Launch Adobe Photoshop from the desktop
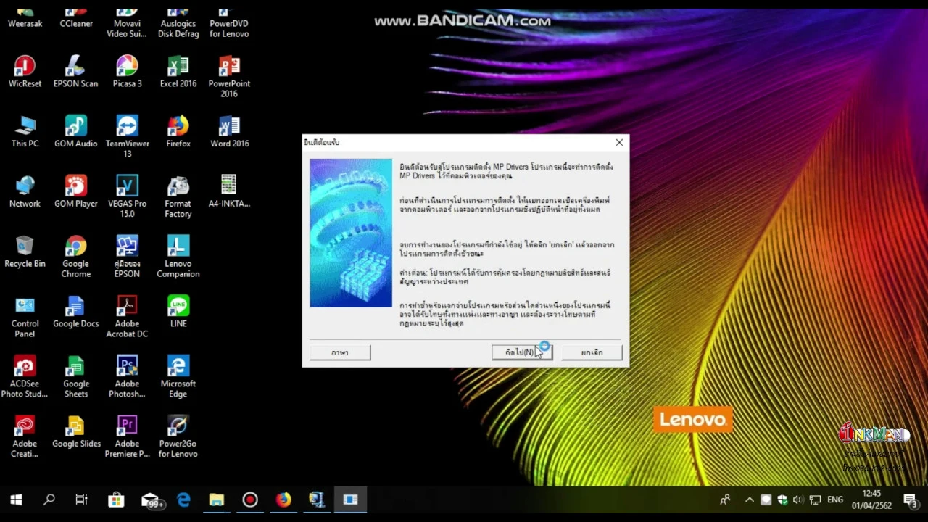This screenshot has height=522, width=928. (127, 377)
